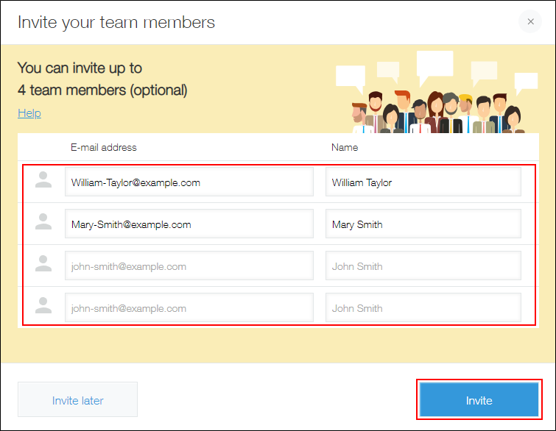556x431 pixels.
Task: Click the empty name field in the fourth row
Action: point(423,308)
